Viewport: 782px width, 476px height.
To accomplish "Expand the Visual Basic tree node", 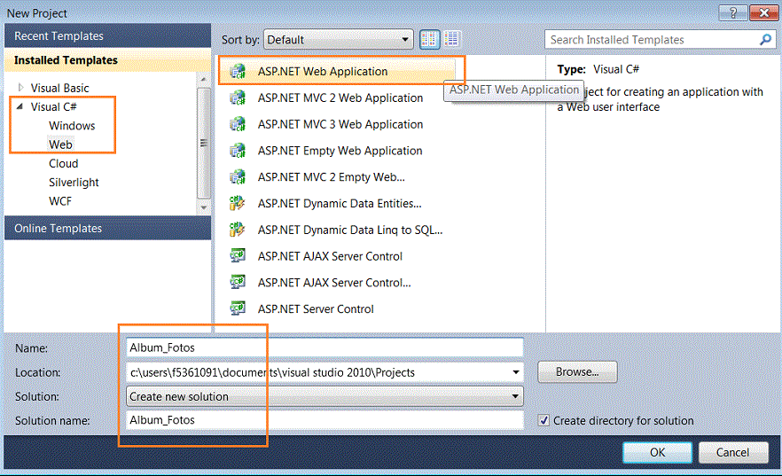I will (20, 88).
